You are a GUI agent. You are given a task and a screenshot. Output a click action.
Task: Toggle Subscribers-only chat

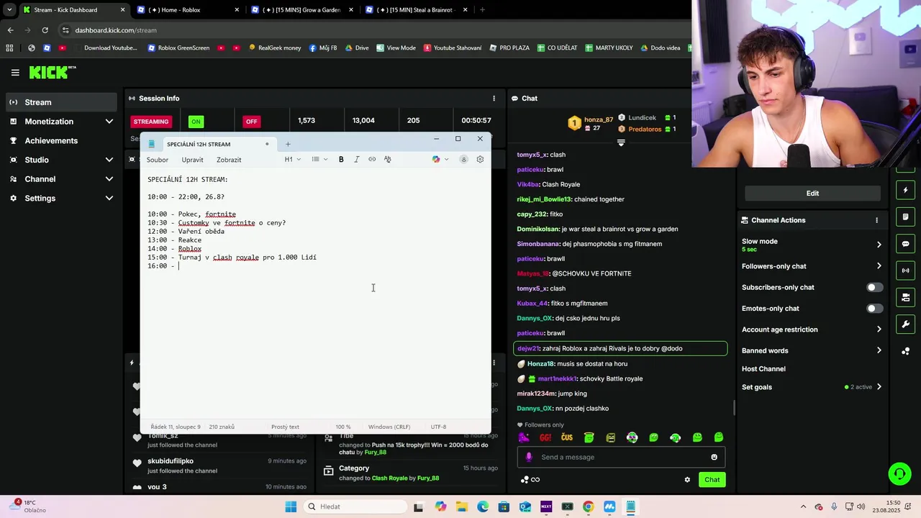point(874,287)
